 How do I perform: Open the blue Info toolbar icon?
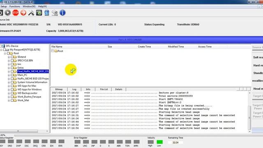click(x=62, y=13)
